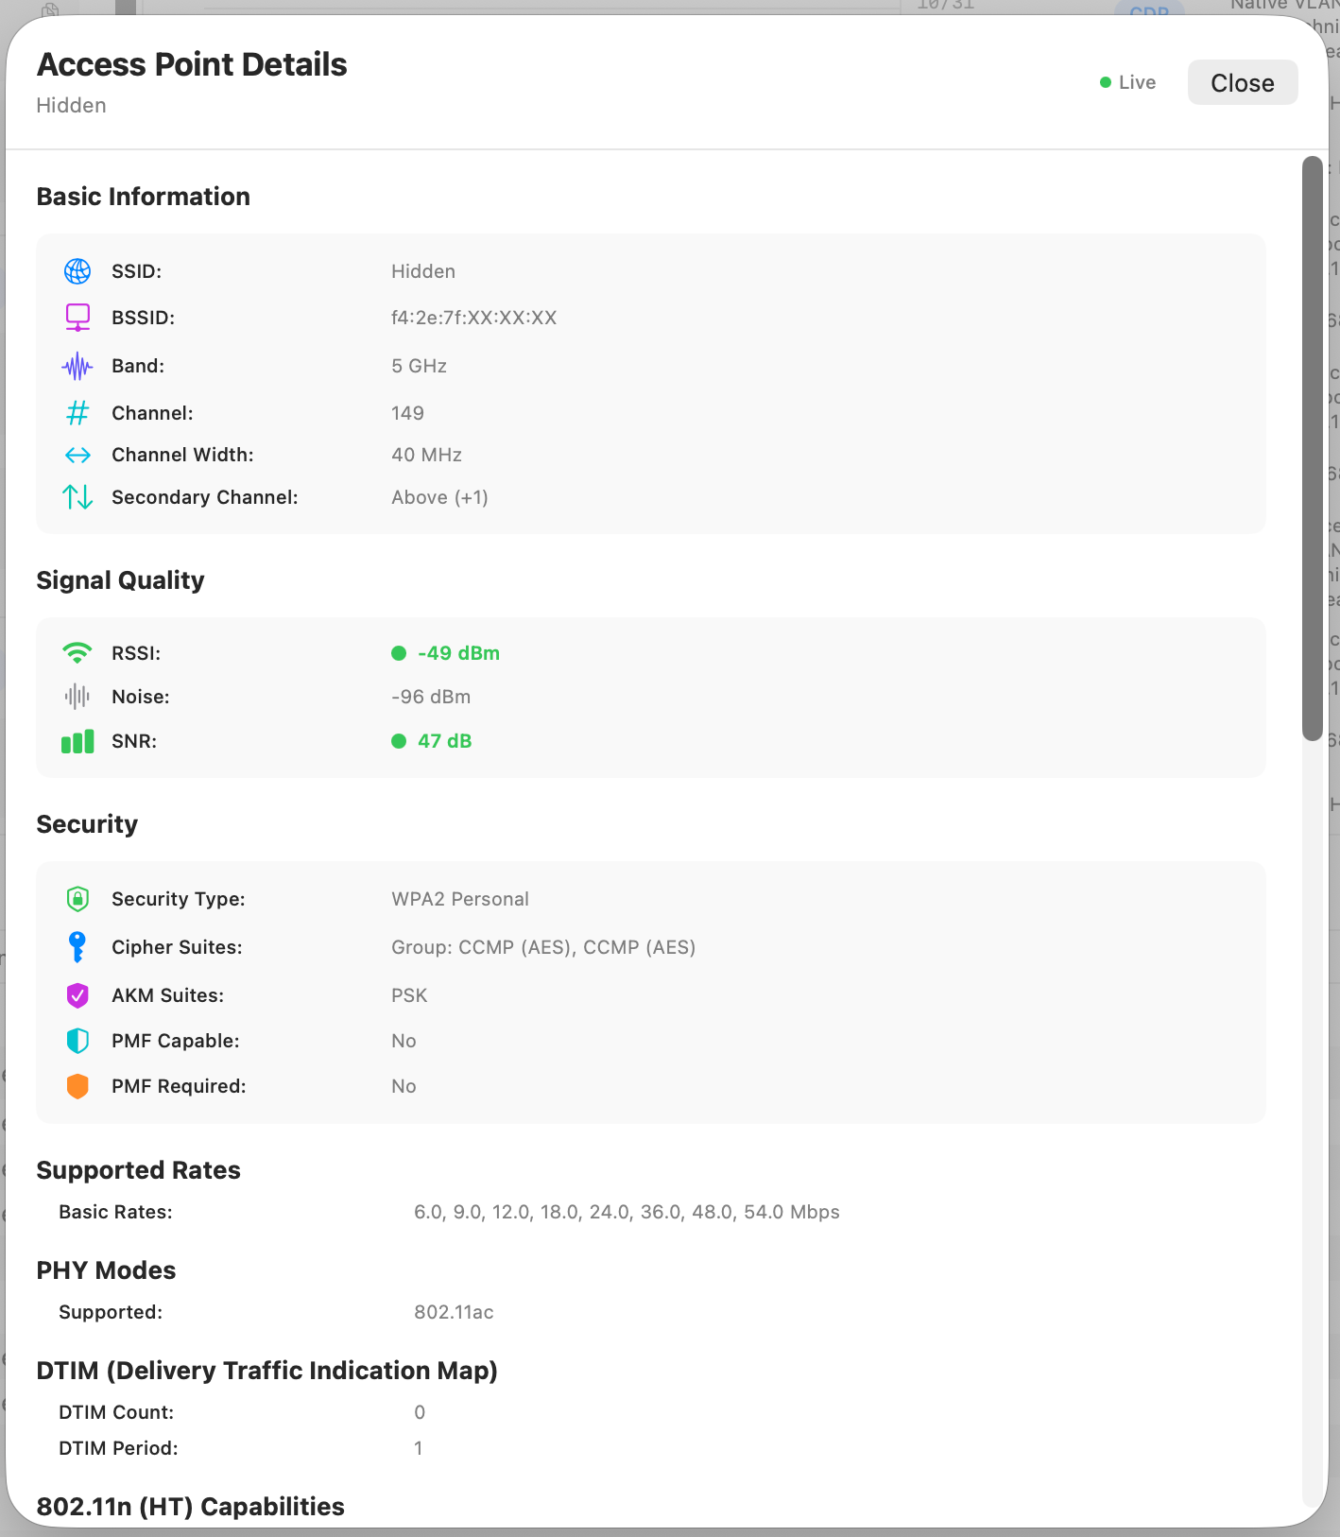
Task: Click the gray noise bars icon
Action: 77,697
